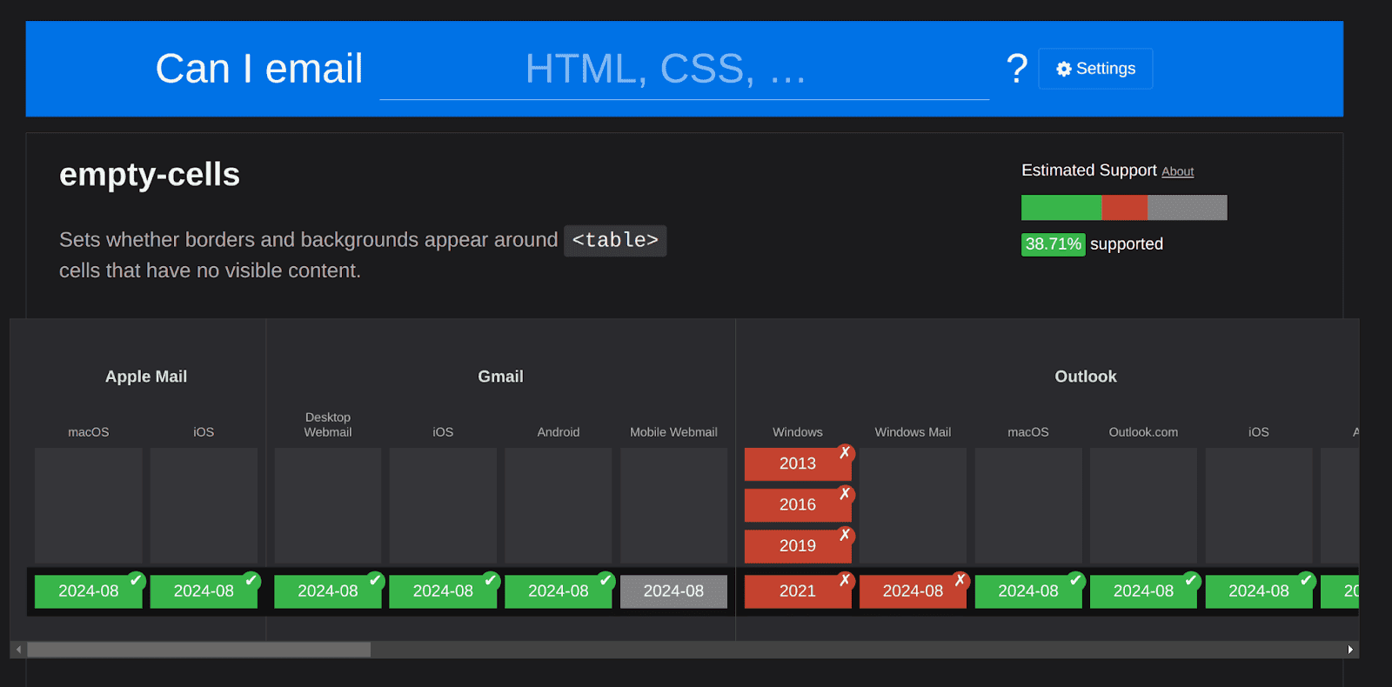Screen dimensions: 1392x687
Task: Select Outlook Windows Mail 2024-08 result
Action: coord(913,591)
